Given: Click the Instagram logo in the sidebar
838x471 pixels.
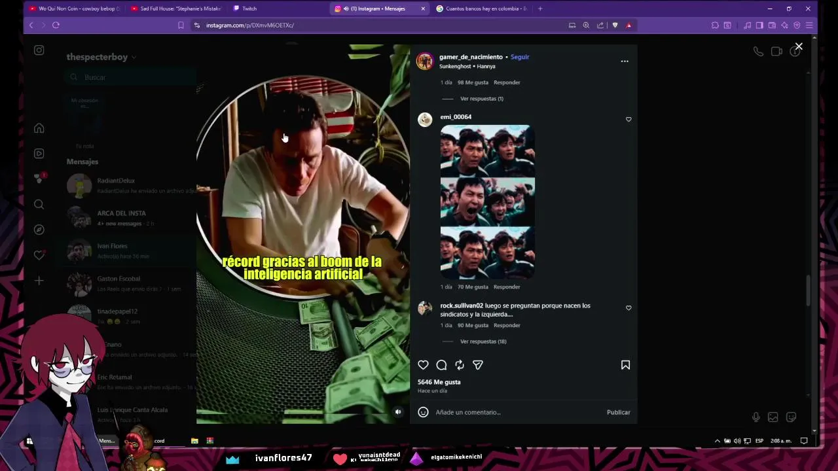Looking at the screenshot, I should [39, 50].
